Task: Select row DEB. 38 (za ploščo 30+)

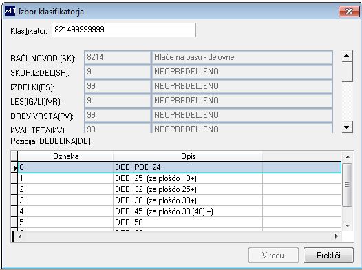Action: 180,200
